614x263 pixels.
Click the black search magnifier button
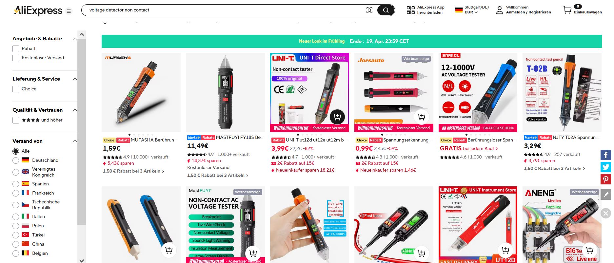pos(386,10)
